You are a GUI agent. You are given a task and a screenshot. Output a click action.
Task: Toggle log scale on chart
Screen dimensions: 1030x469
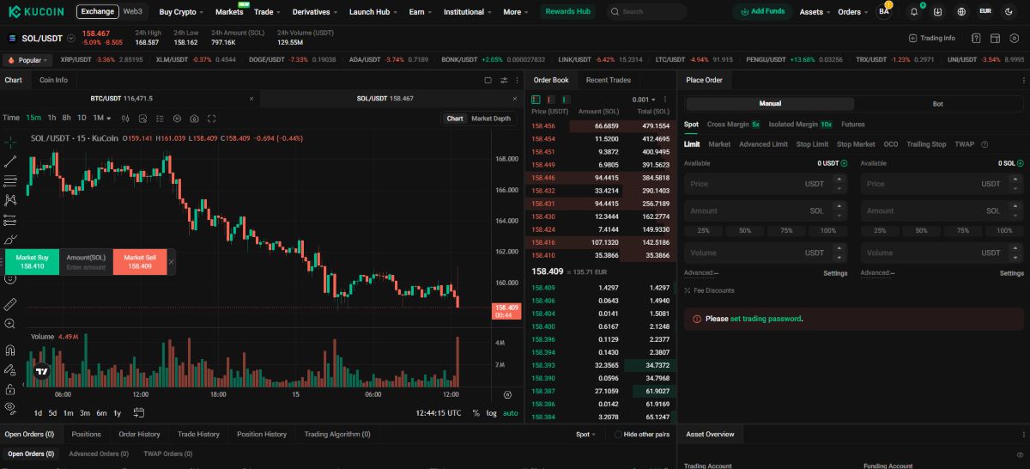coord(492,413)
